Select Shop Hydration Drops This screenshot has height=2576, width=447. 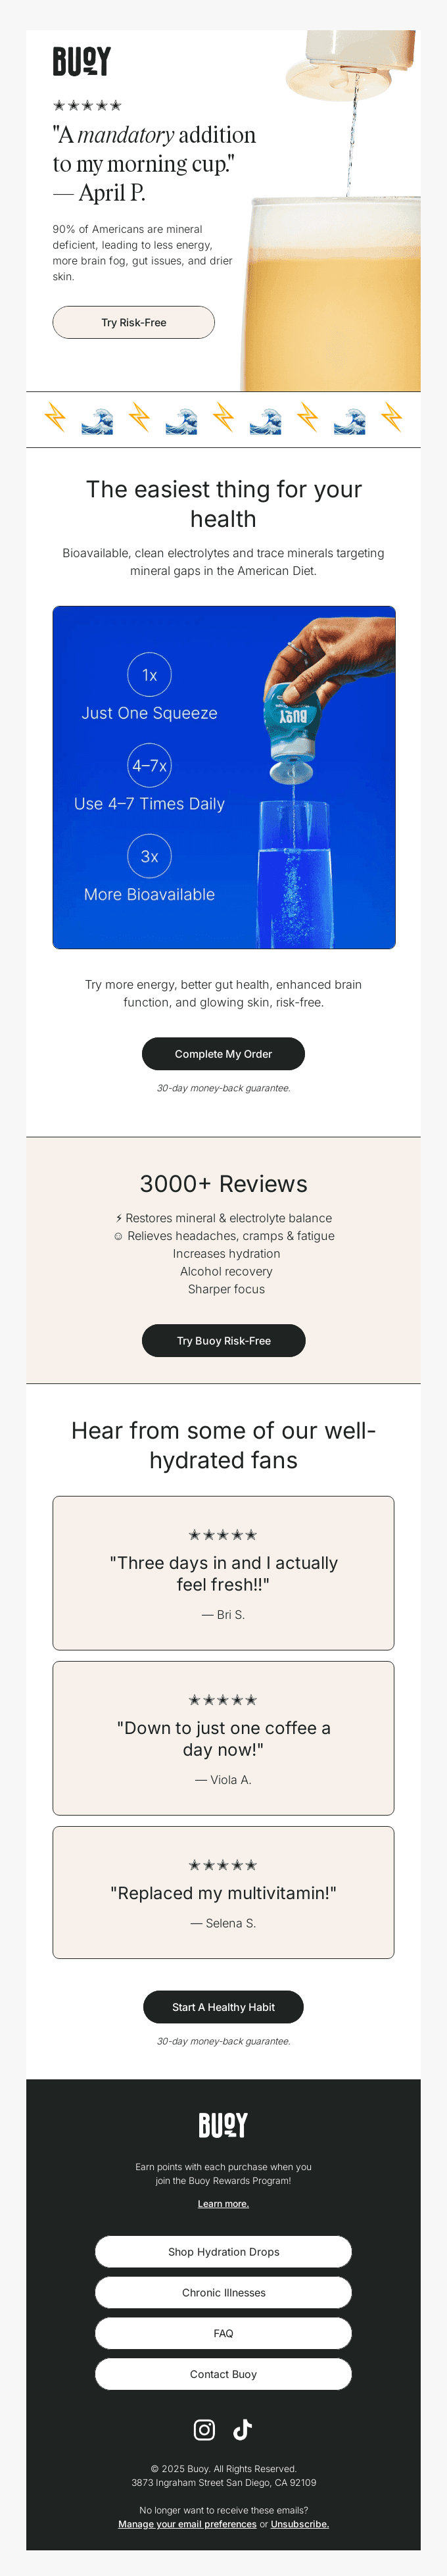click(223, 2251)
